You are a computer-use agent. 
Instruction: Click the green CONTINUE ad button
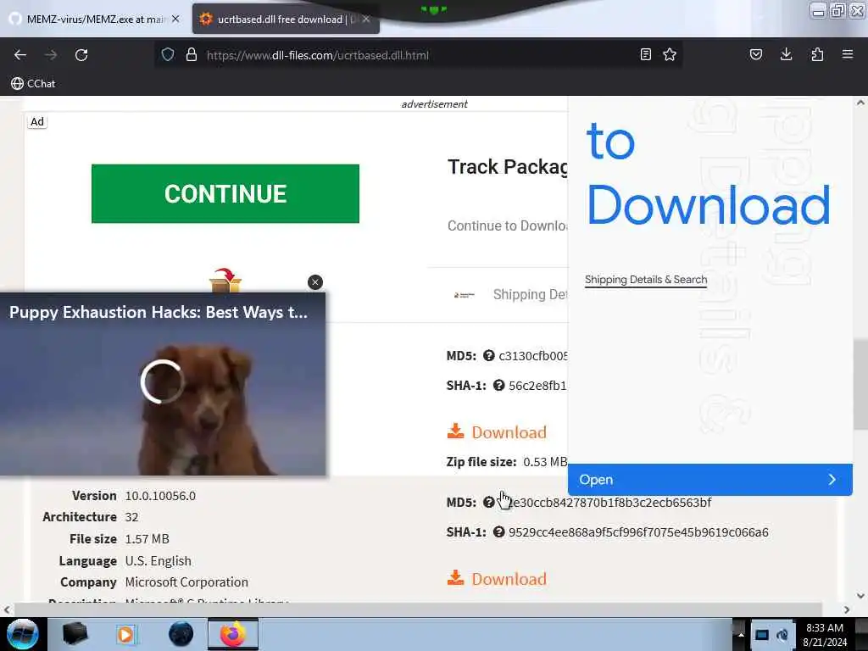(225, 194)
